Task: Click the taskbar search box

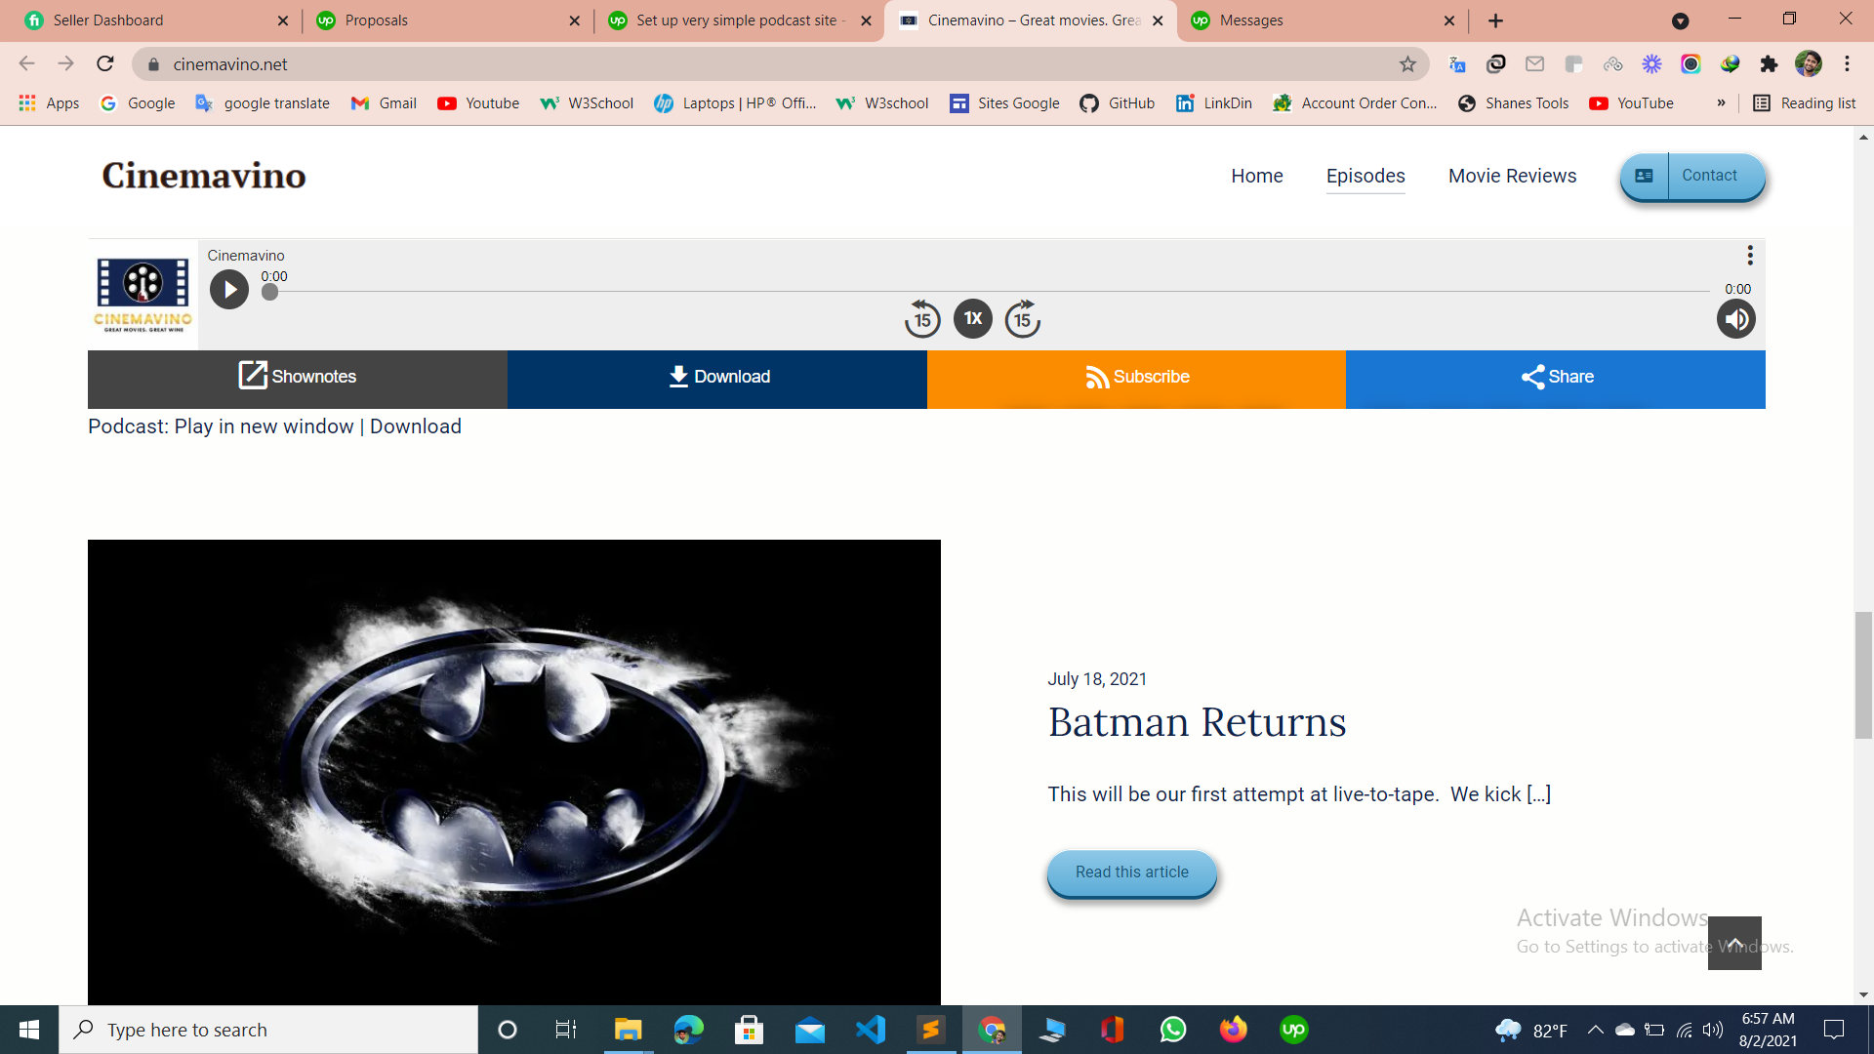Action: (268, 1030)
